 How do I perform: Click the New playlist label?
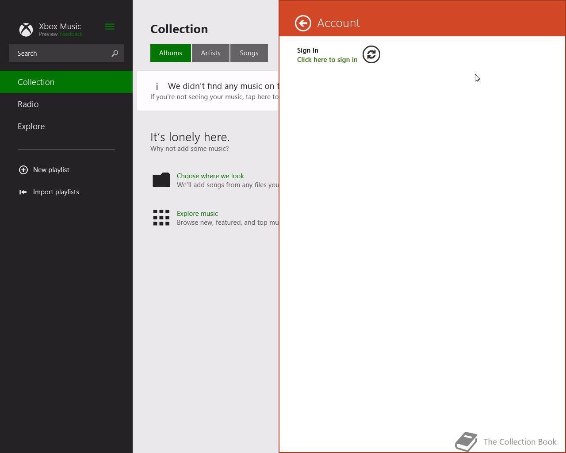tap(51, 170)
